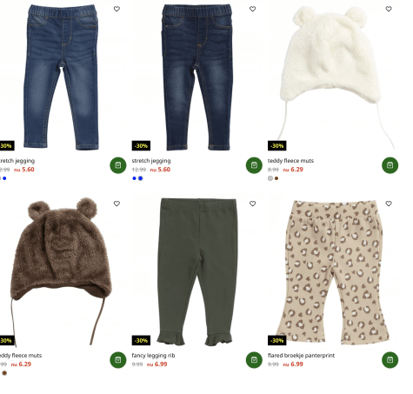The width and height of the screenshot is (413, 394).
Task: Favorite the light blue stretch jegging
Action: tap(117, 9)
